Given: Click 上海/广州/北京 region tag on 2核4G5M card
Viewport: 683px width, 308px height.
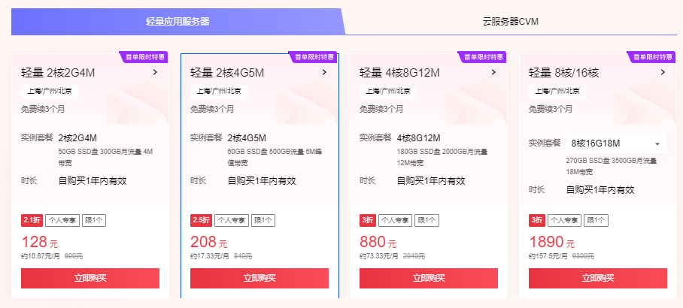Looking at the screenshot, I should pyautogui.click(x=219, y=92).
